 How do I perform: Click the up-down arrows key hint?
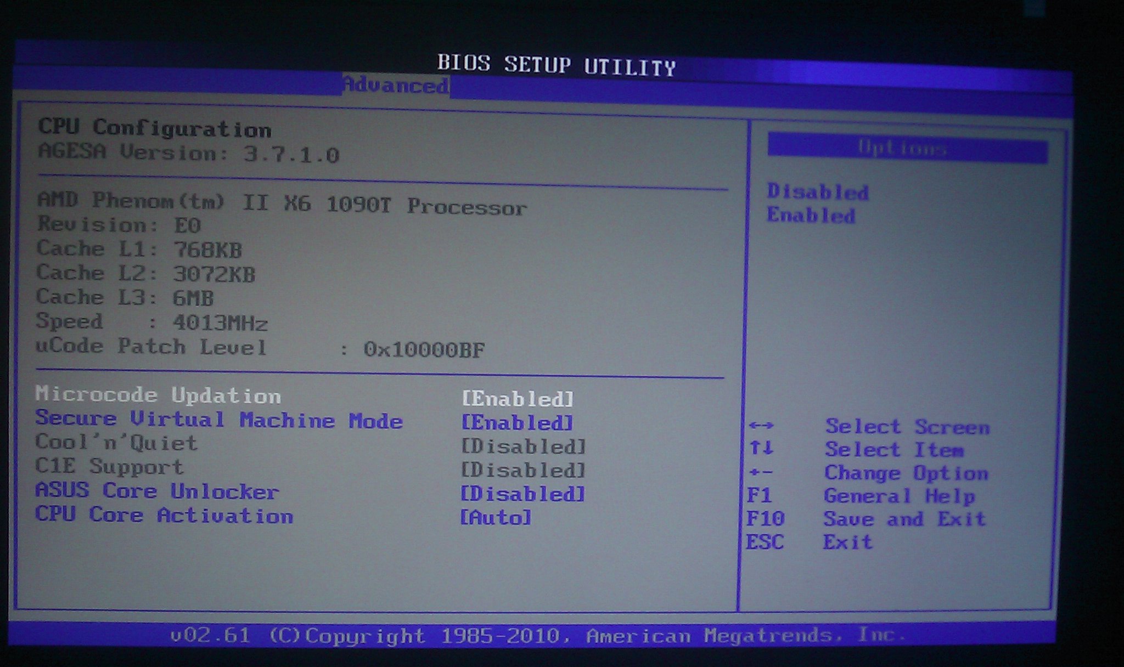click(x=762, y=448)
